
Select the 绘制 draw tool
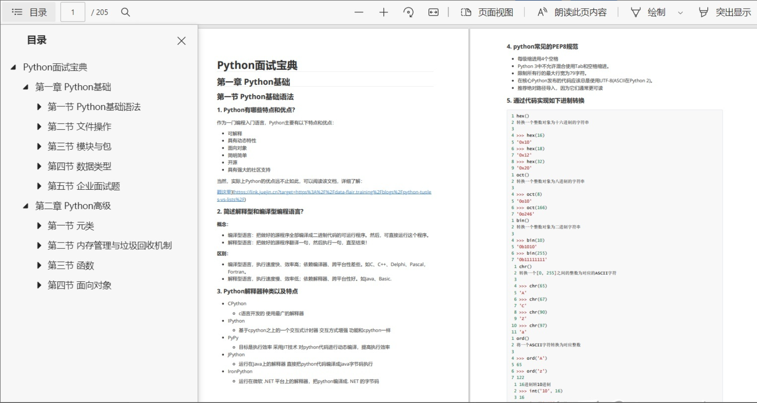[x=648, y=12]
